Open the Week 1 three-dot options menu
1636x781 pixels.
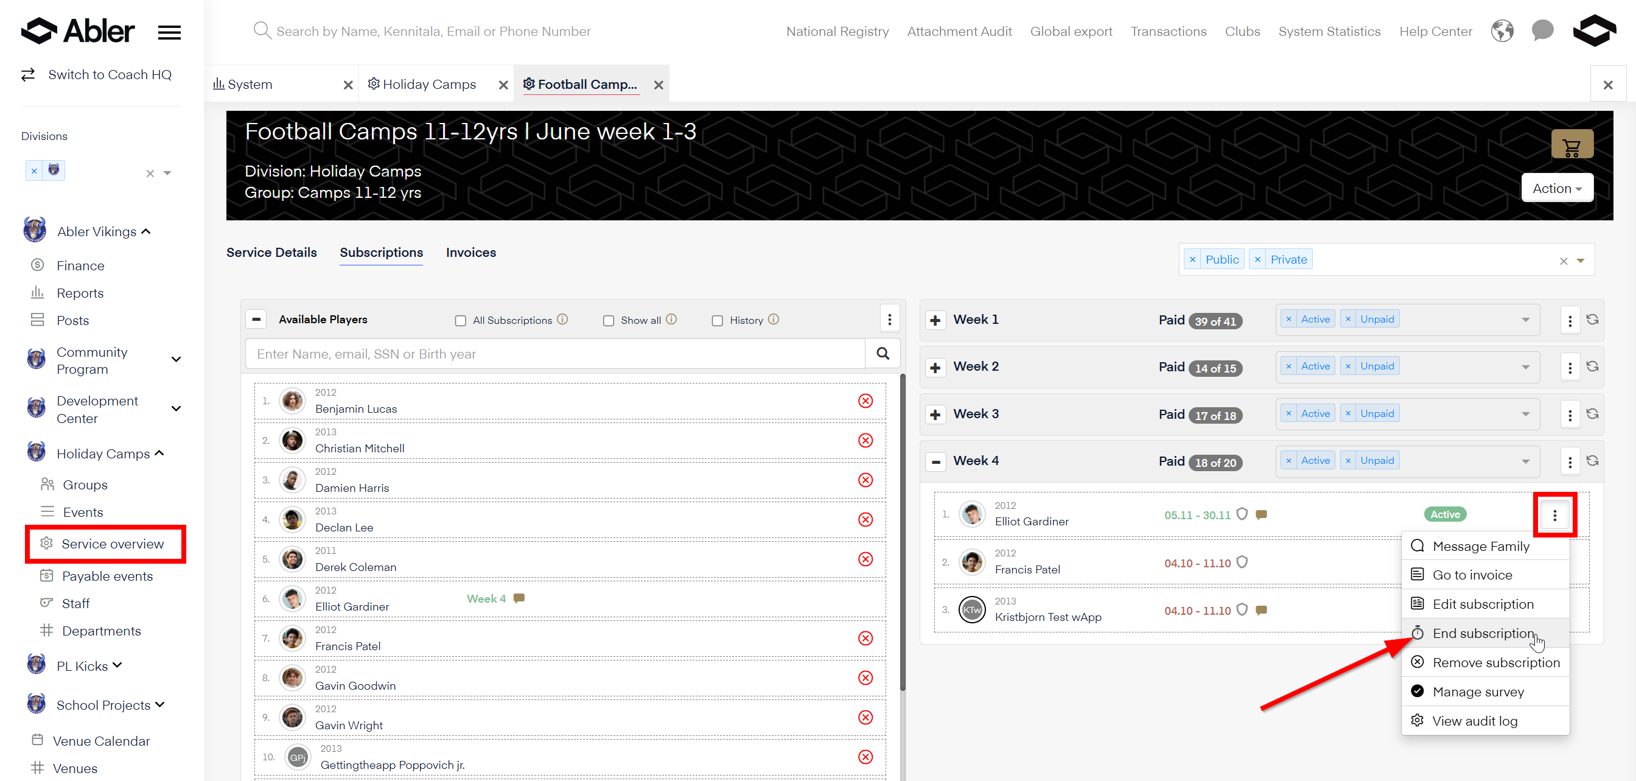[1570, 321]
